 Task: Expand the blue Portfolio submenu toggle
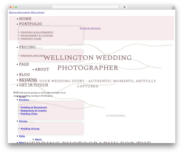(x=33, y=100)
